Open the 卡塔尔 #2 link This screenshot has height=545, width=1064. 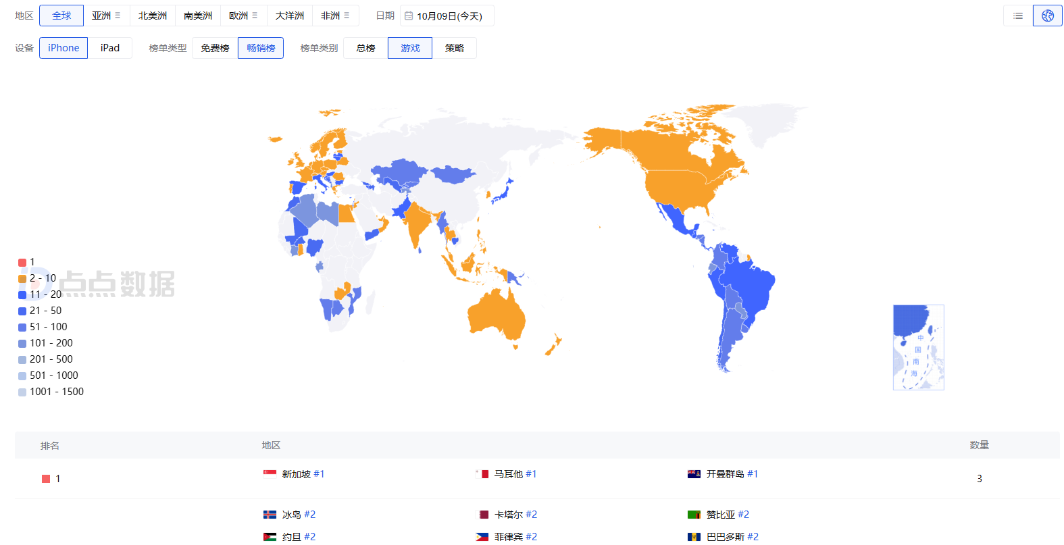515,515
